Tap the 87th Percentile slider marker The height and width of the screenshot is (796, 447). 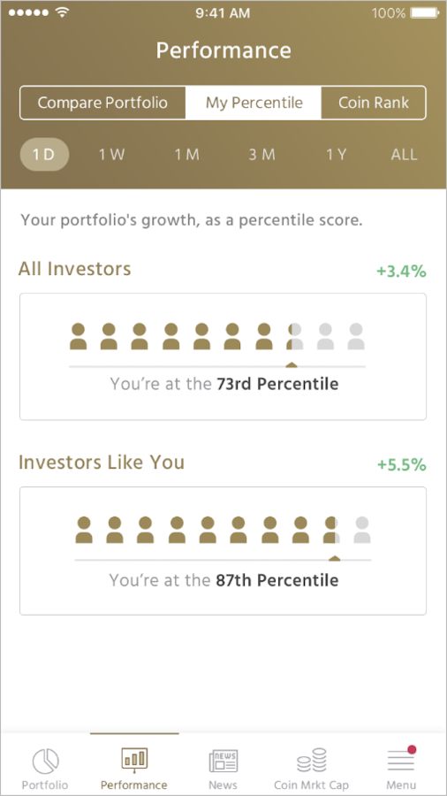click(x=334, y=558)
